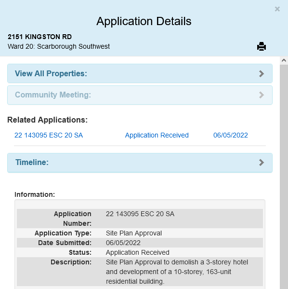Click the Related Applications heading

[x=48, y=120]
